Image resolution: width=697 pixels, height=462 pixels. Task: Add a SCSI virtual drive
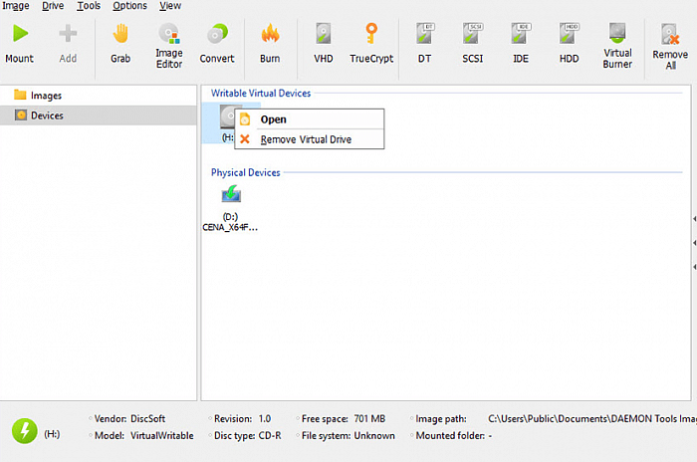(473, 34)
